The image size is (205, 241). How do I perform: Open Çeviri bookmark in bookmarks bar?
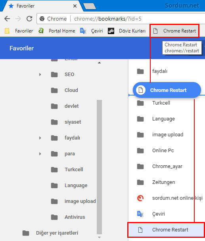point(92,31)
